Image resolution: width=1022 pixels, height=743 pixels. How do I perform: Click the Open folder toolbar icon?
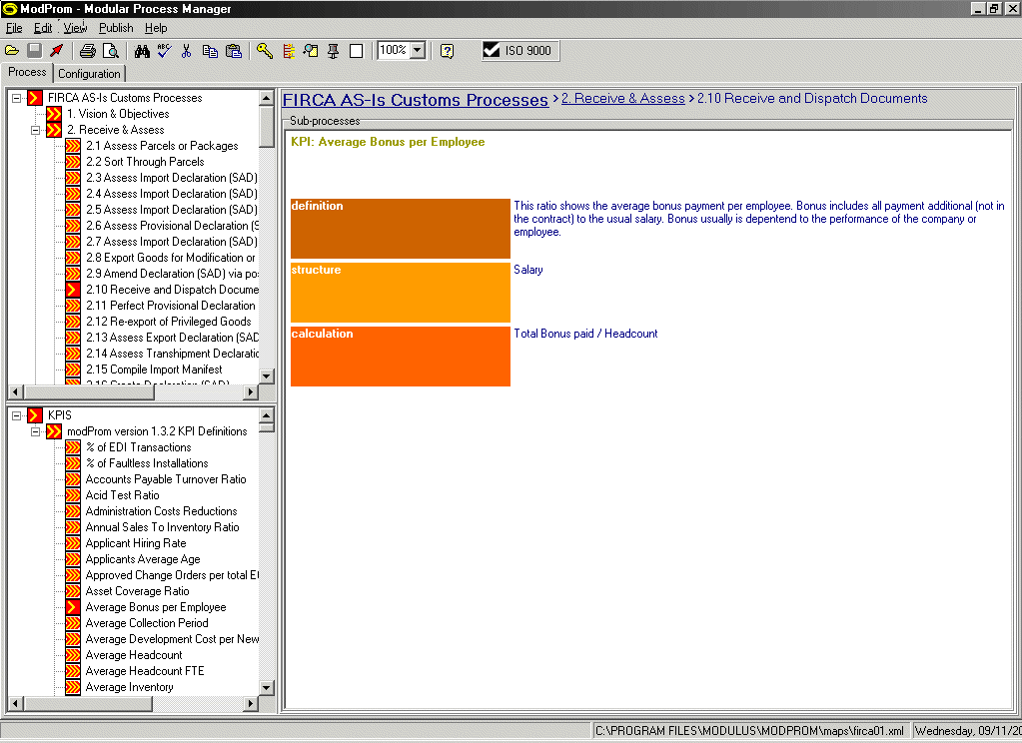coord(12,51)
